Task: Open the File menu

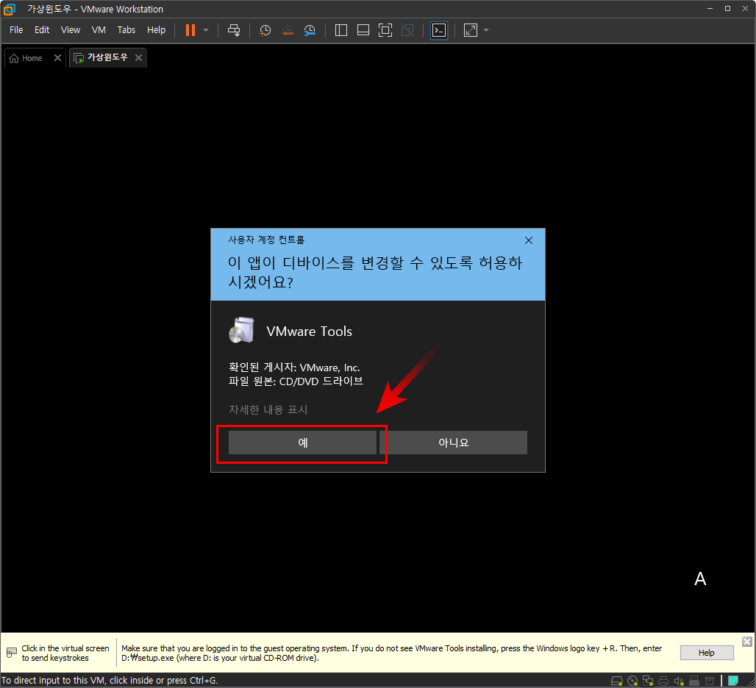Action: pos(16,30)
